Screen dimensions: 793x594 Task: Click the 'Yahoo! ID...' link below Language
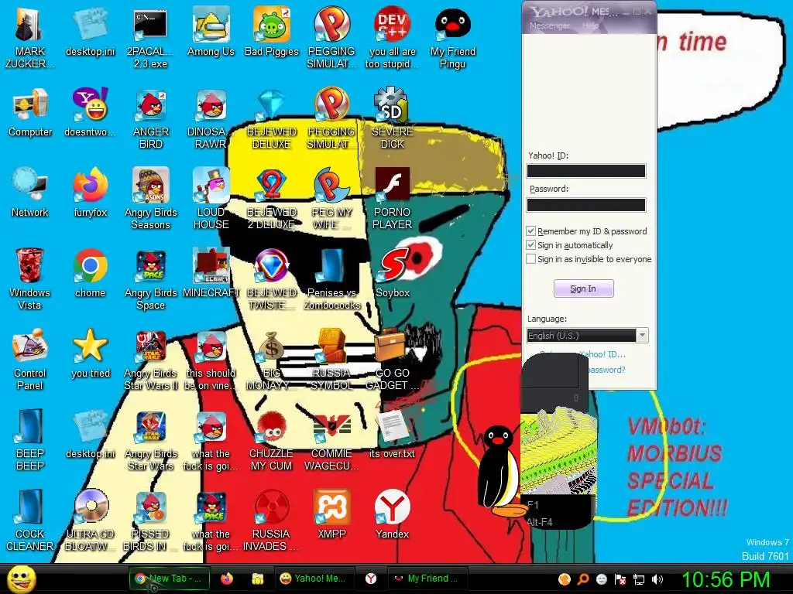click(x=602, y=354)
